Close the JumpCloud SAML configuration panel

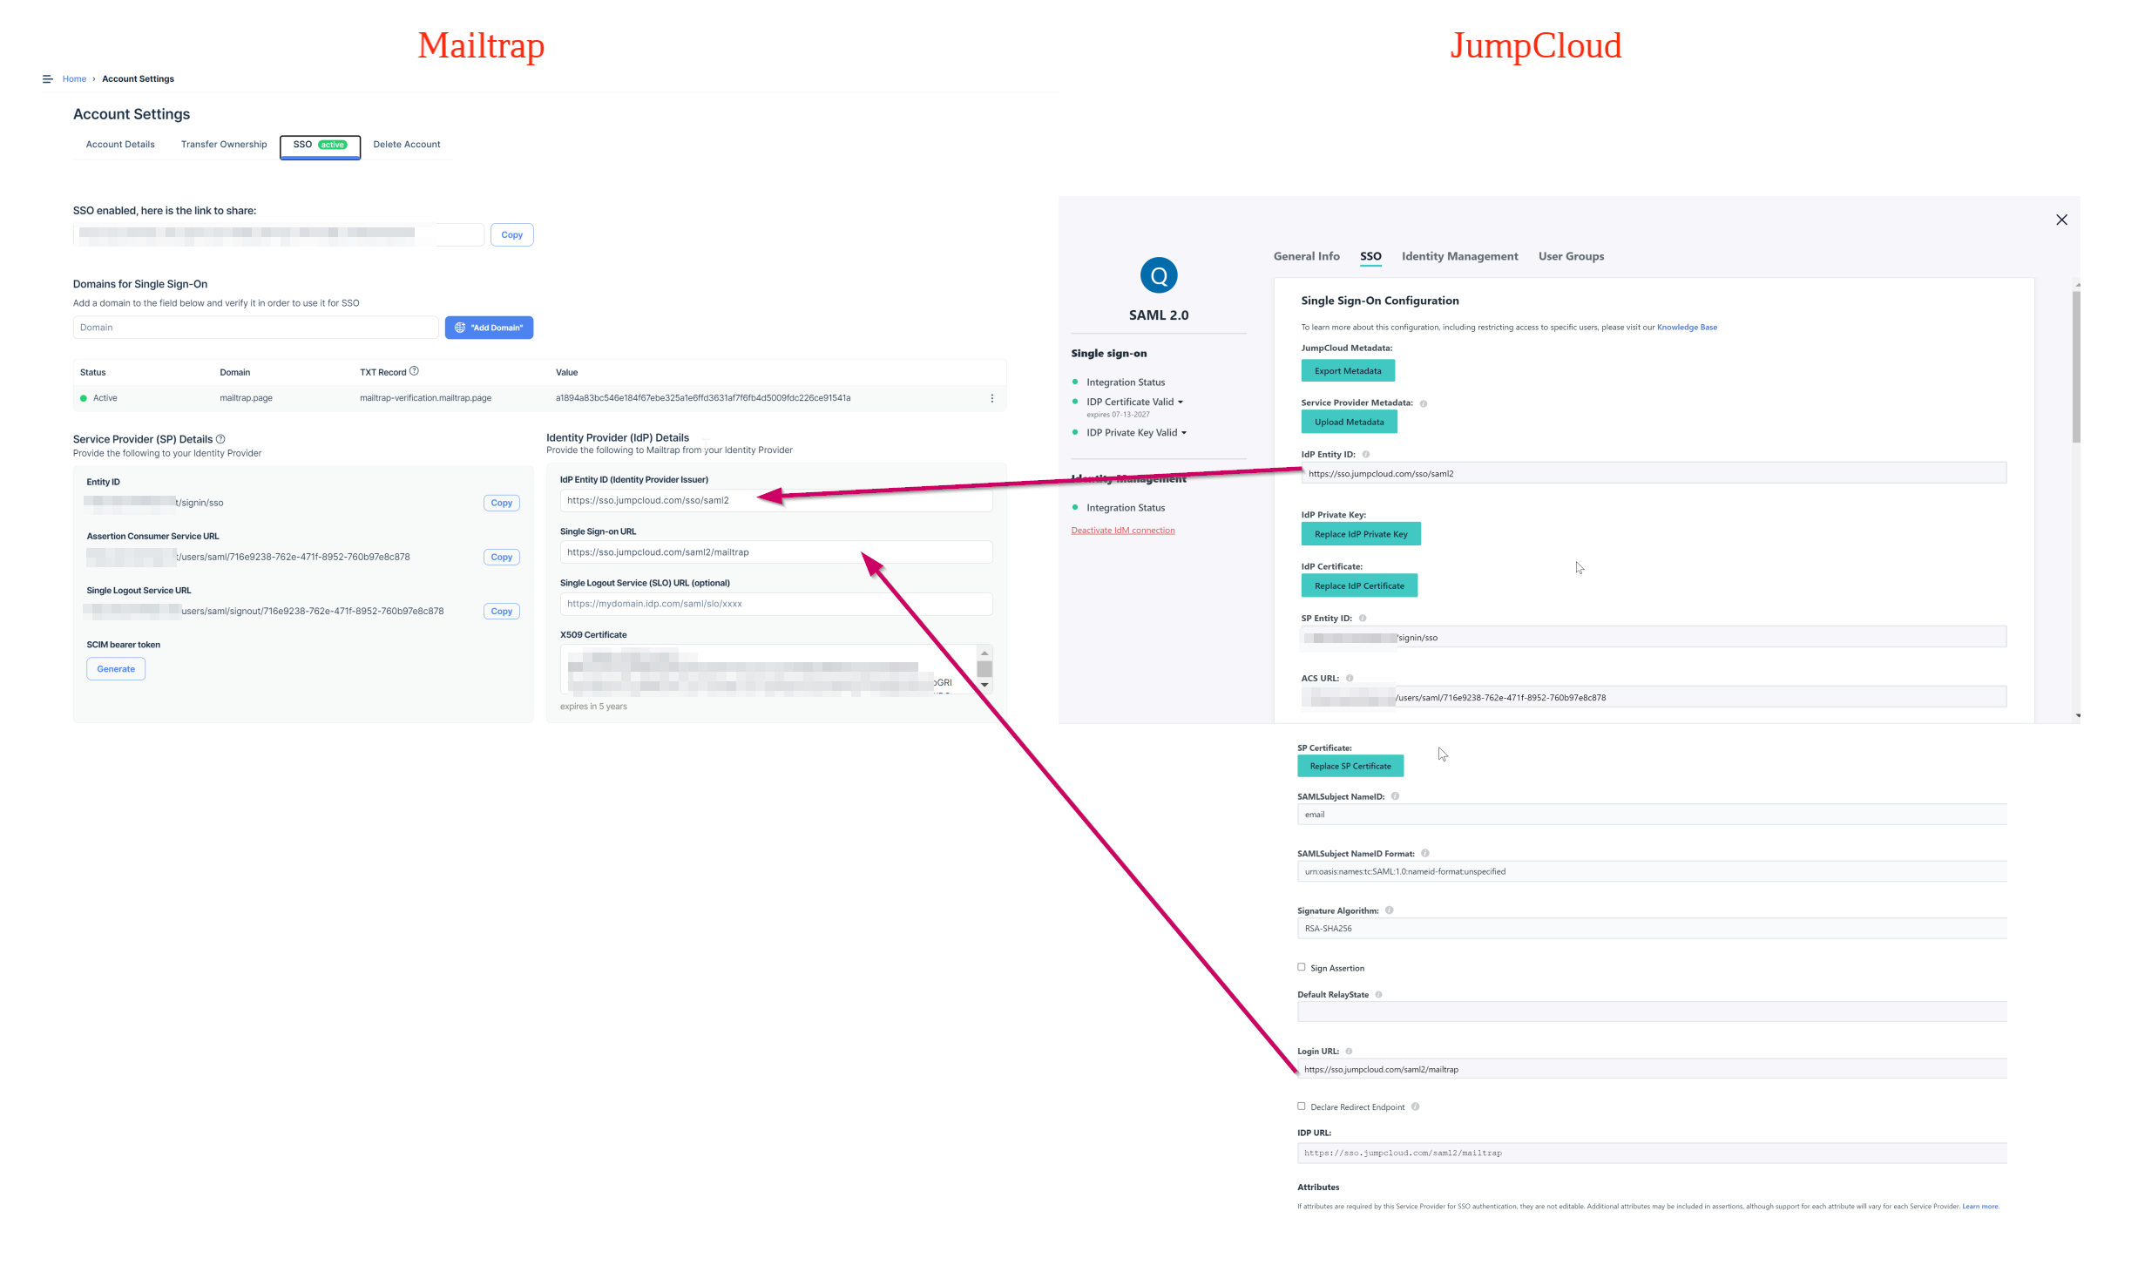point(2061,220)
